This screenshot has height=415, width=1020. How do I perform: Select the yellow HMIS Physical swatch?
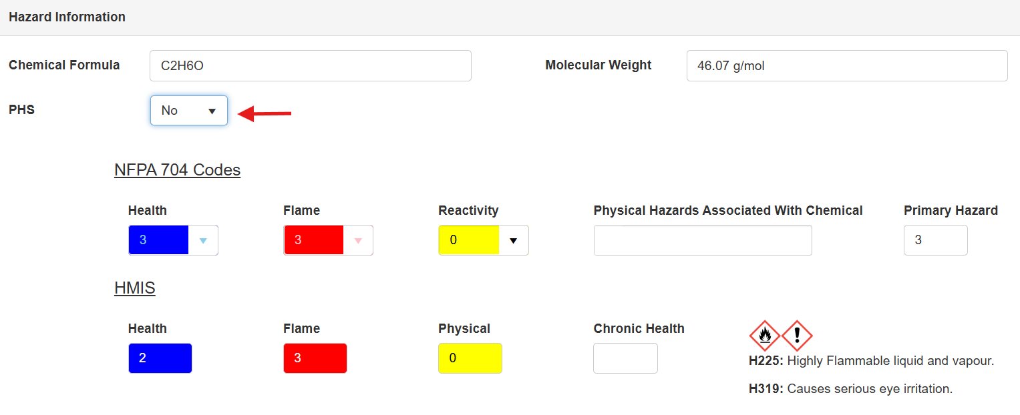[x=470, y=358]
